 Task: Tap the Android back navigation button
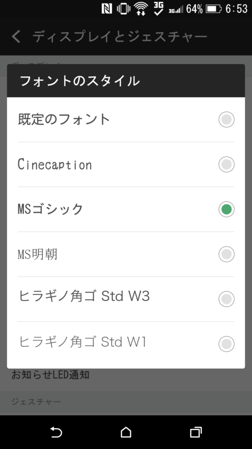[x=56, y=432]
